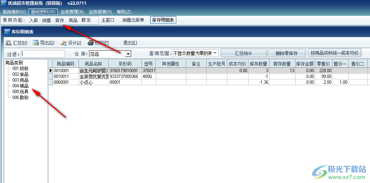Click the retail price cell 99.00
Screen dimensions: 370x183
coord(324,76)
